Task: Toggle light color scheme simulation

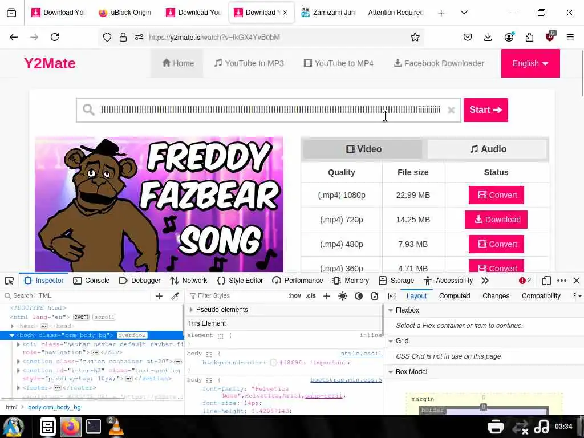Action: tap(343, 296)
